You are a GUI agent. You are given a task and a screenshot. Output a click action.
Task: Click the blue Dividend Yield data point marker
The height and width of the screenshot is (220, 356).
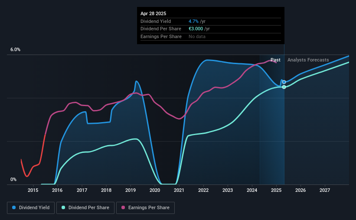pyautogui.click(x=284, y=82)
